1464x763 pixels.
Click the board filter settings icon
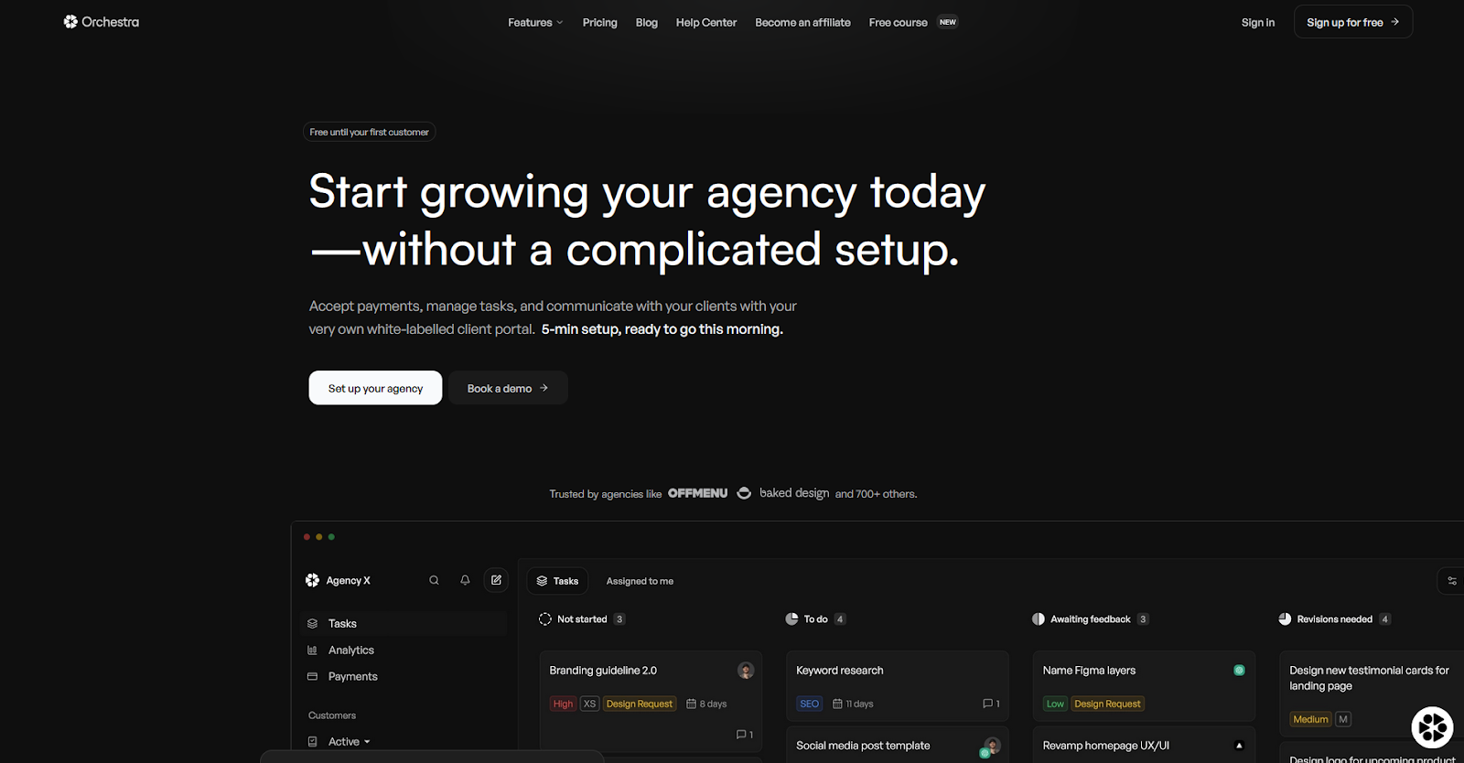point(1451,581)
